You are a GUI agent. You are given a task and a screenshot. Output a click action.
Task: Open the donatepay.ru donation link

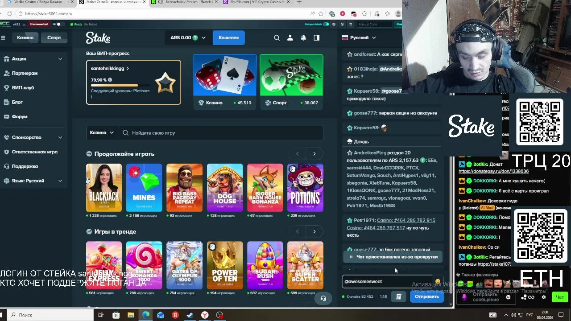click(493, 171)
